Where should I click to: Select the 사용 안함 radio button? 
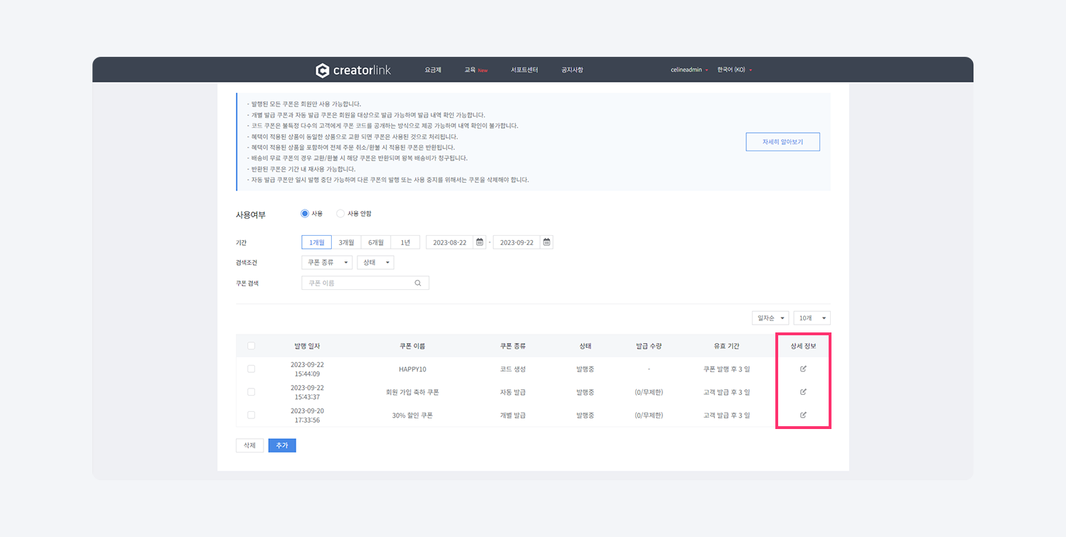click(340, 214)
